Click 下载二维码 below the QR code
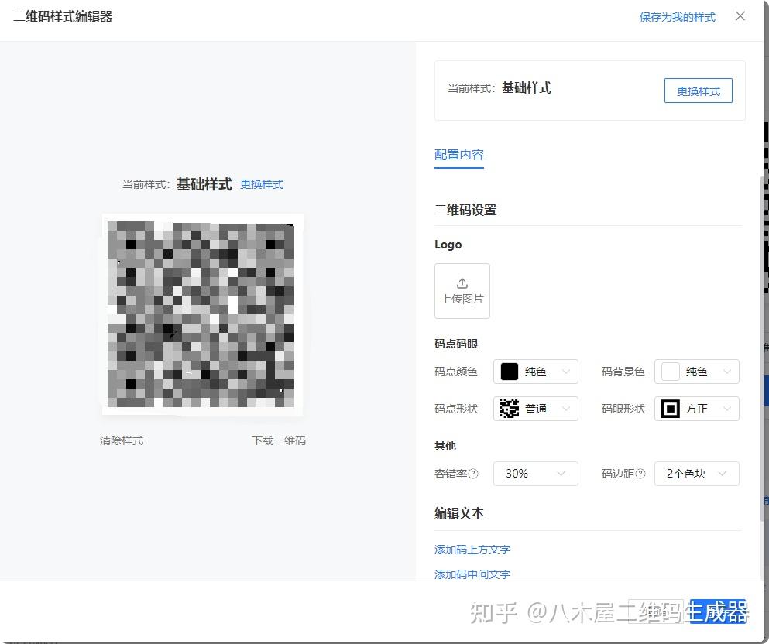769x644 pixels. 279,440
